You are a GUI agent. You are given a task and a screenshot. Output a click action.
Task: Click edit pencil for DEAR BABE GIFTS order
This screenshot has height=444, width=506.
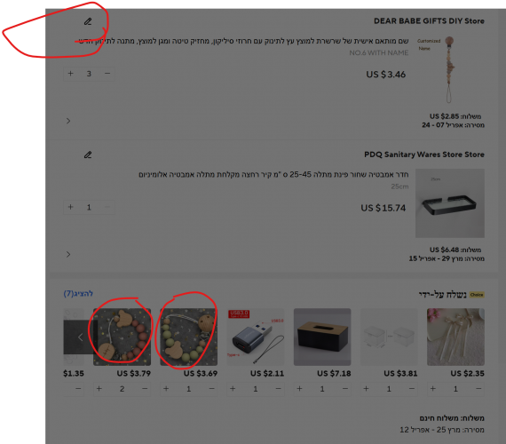(x=88, y=21)
